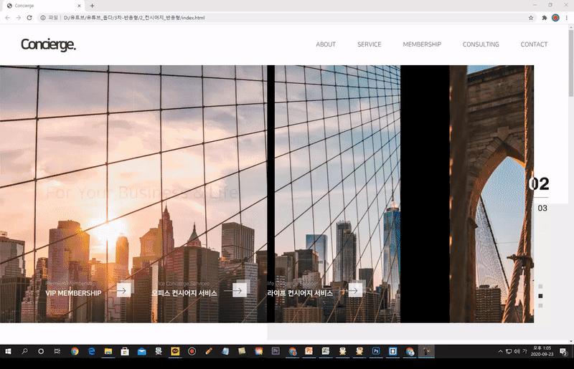The width and height of the screenshot is (574, 369).
Task: Open the MEMBERSHIP menu item
Action: pos(422,44)
